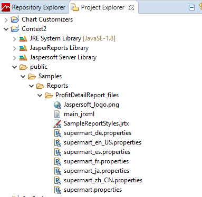Click the Repository Explorer tab icon
This screenshot has width=202, height=197.
pos(6,7)
